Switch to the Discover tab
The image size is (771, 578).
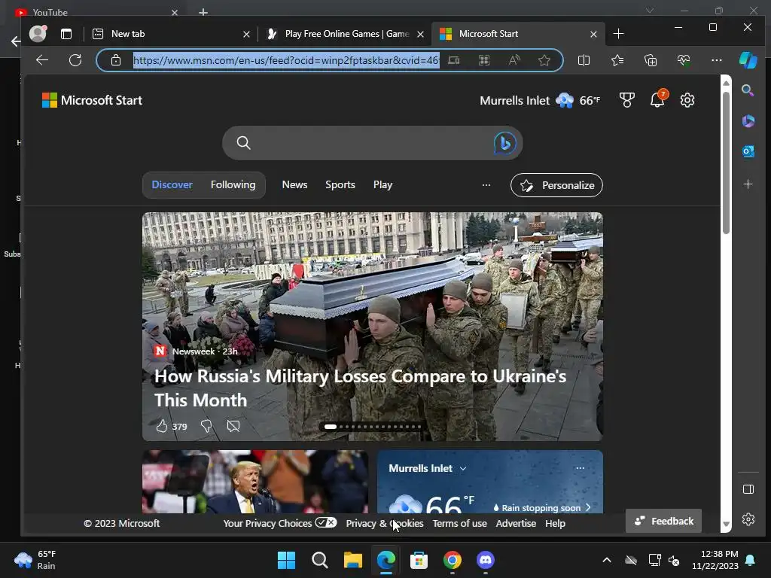coord(172,185)
